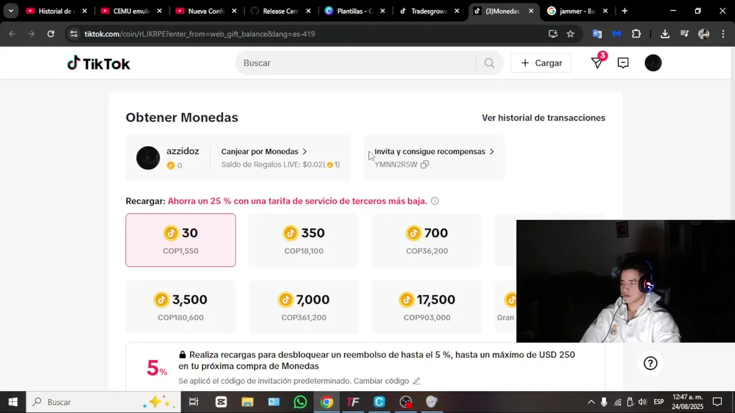Expand Invita y consigue recompensas
This screenshot has height=413, width=735.
click(x=434, y=151)
